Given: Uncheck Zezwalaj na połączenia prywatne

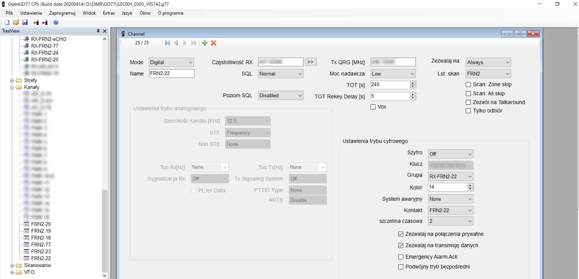Looking at the screenshot, I should point(401,234).
